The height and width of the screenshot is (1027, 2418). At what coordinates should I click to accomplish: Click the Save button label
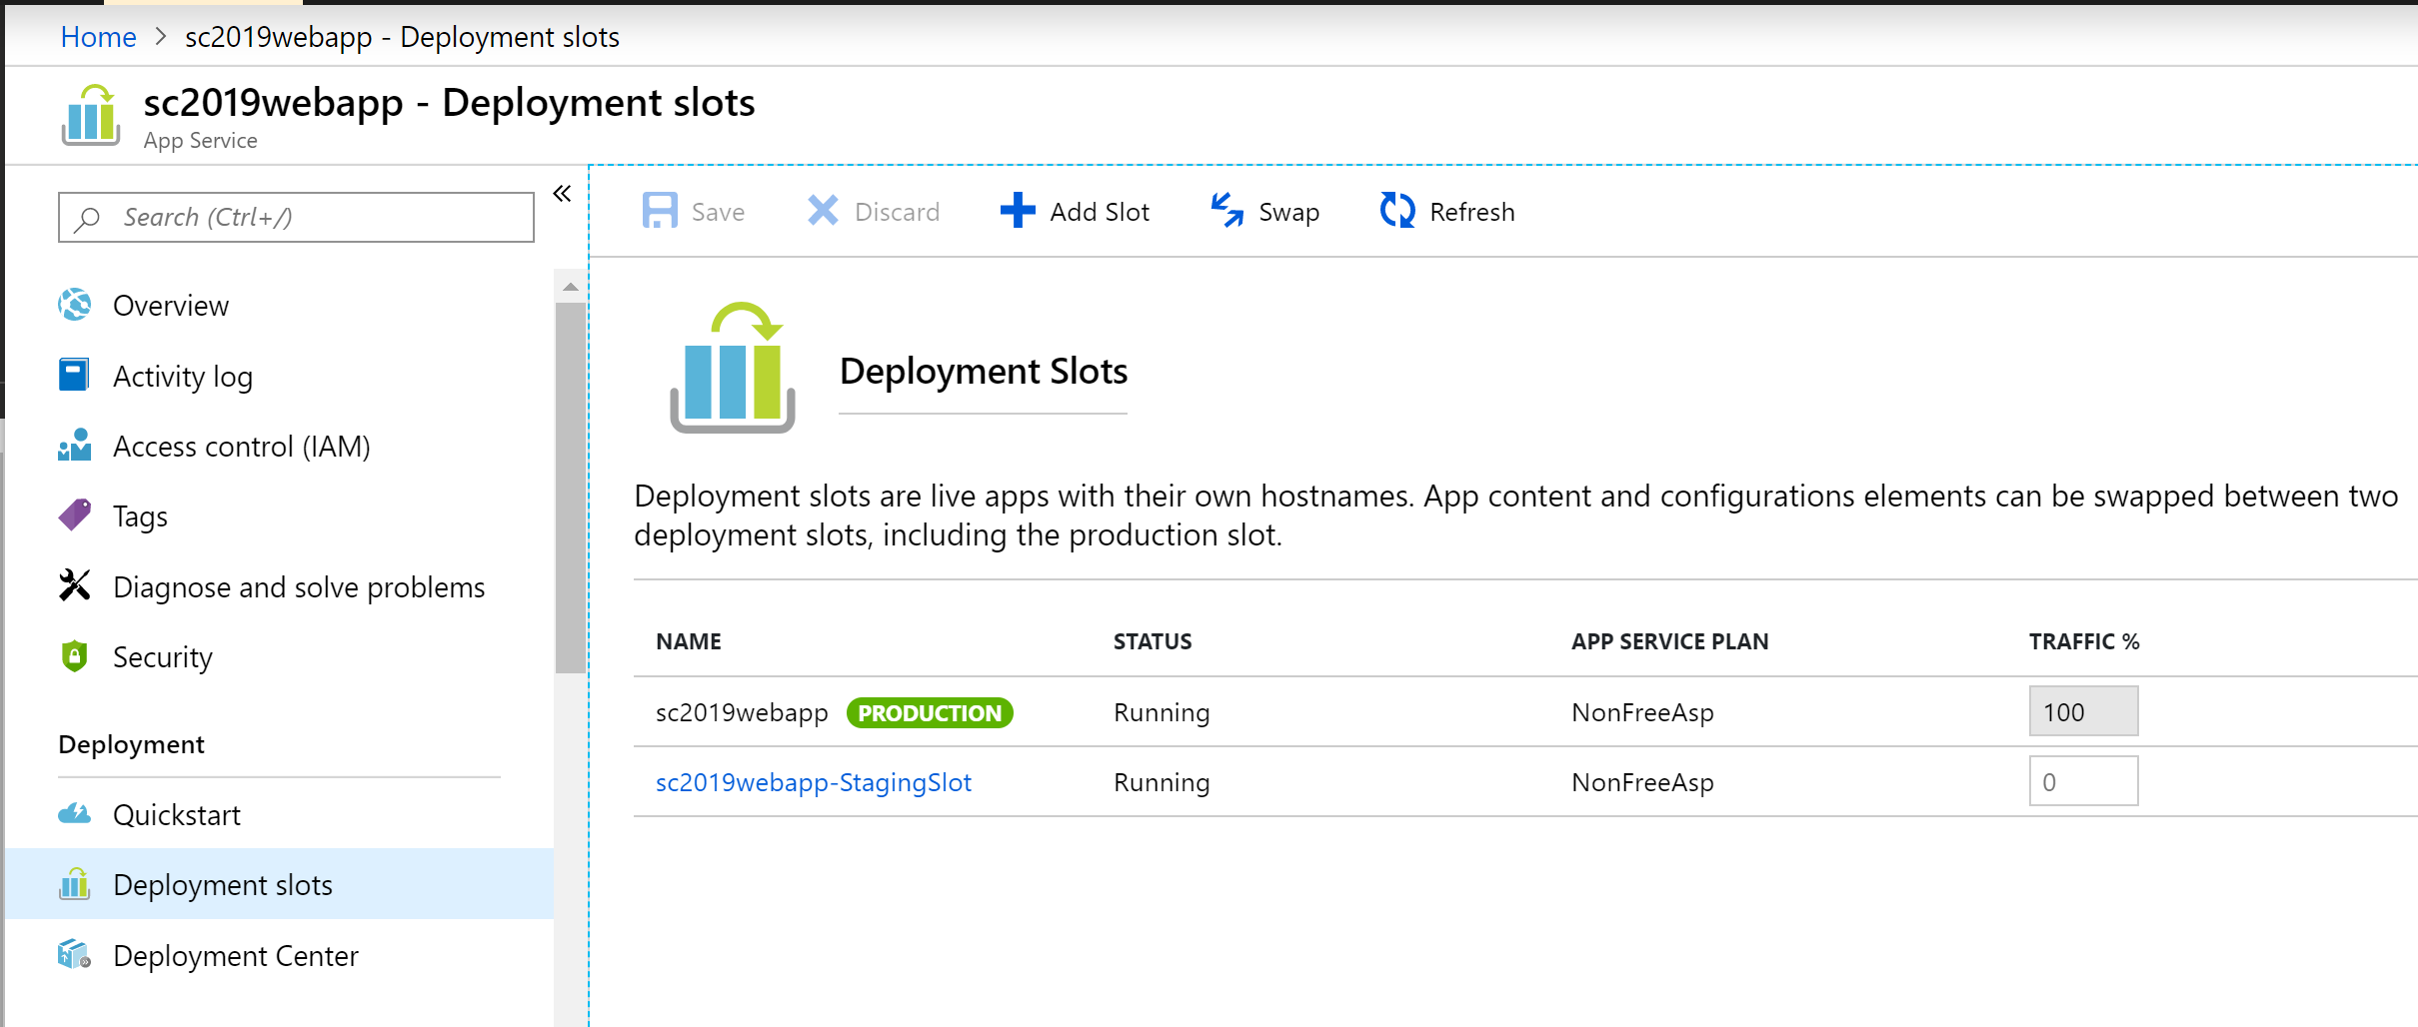[718, 212]
